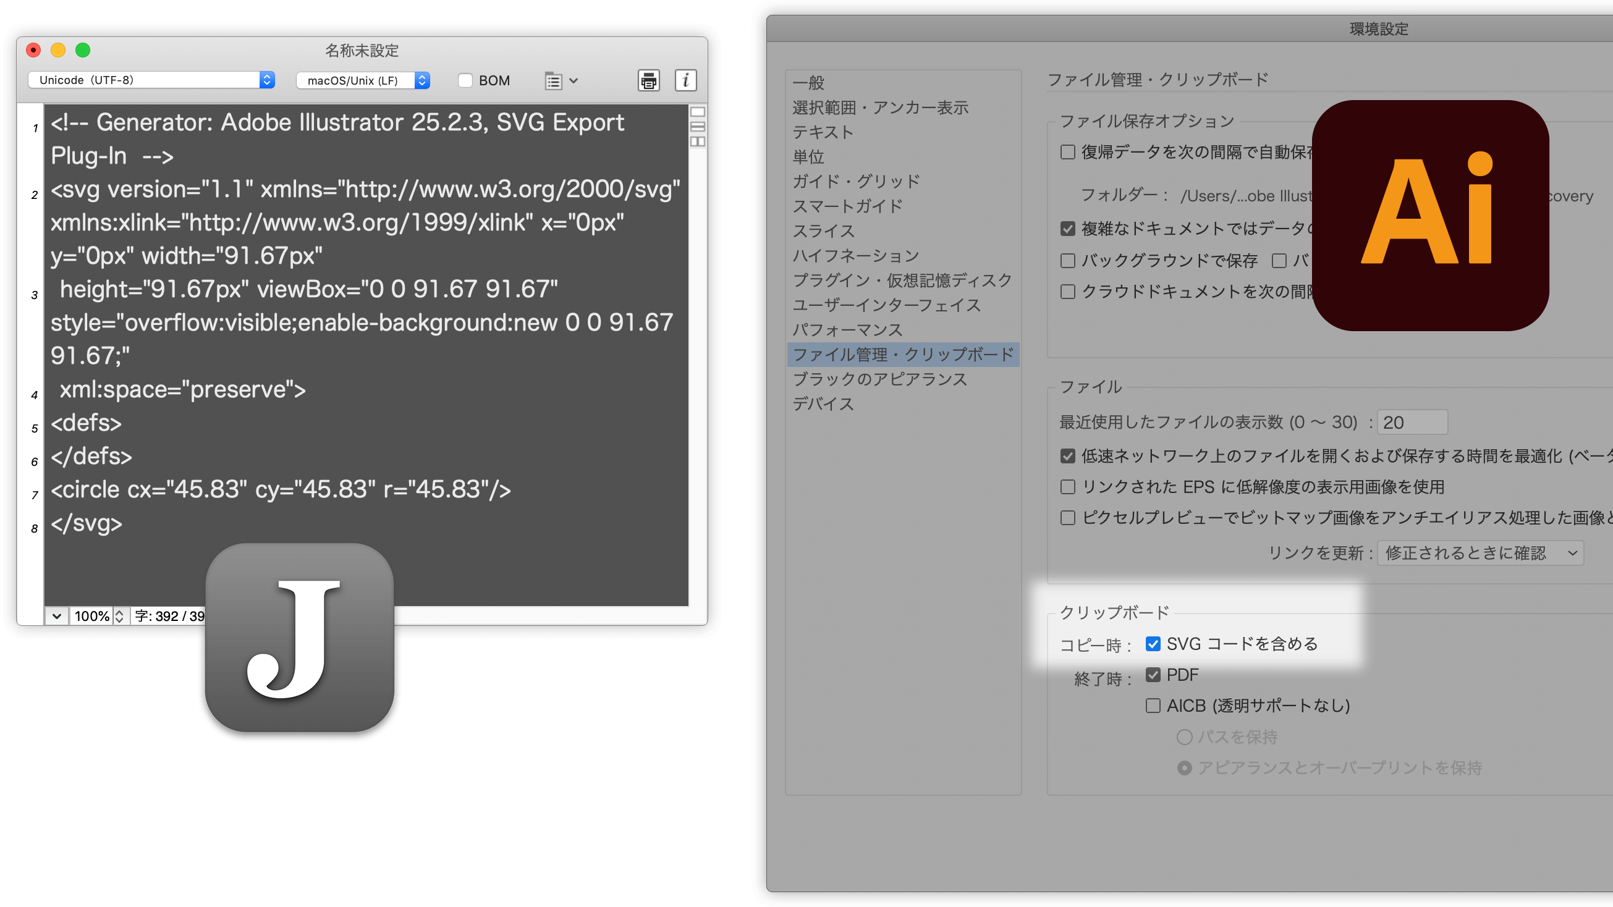
Task: Enable auto-save recovery data checkbox 復帰データ
Action: coord(1068,152)
